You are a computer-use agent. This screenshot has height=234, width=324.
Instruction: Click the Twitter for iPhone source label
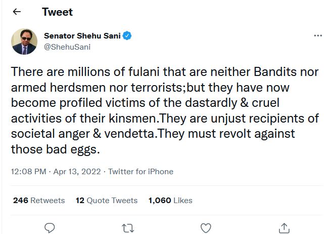(141, 172)
